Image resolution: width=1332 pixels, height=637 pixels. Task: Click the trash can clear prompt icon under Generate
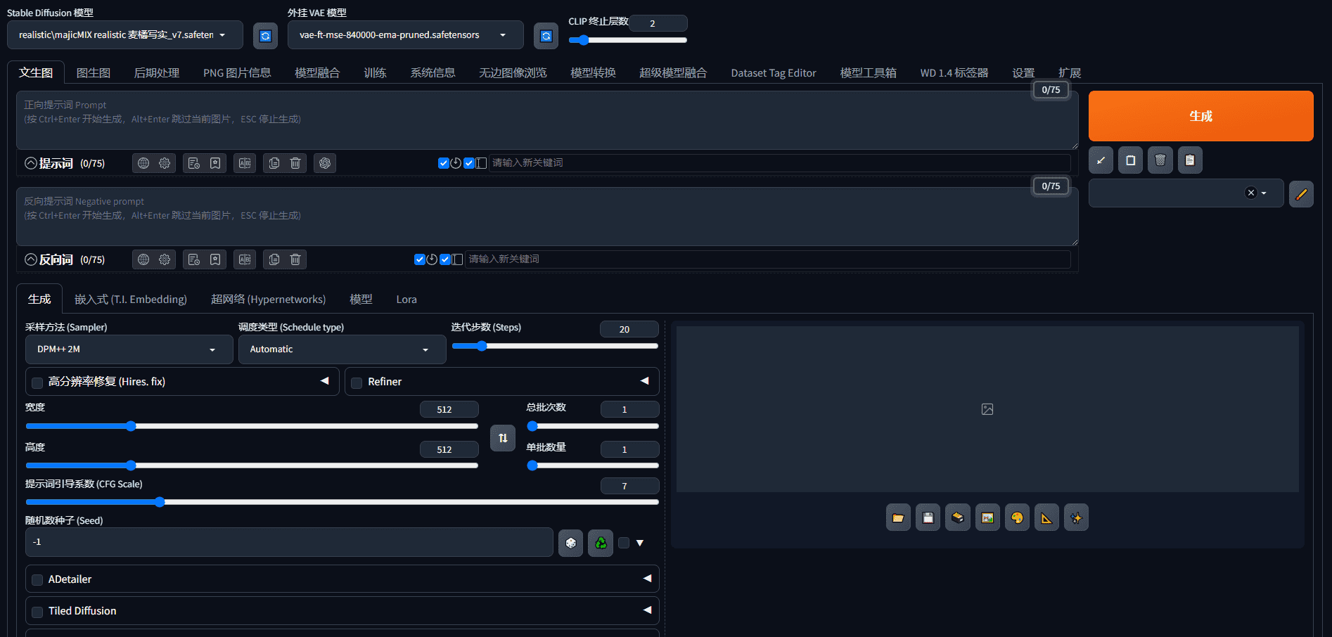click(1160, 160)
